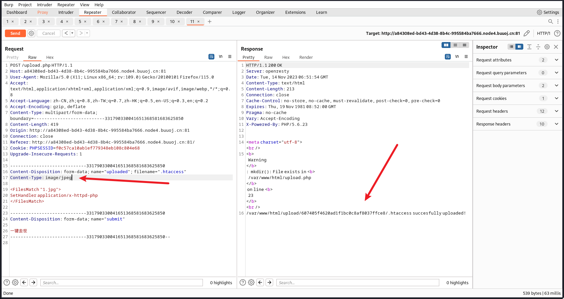Expand all Inspector sections
564x299 pixels.
pyautogui.click(x=529, y=47)
